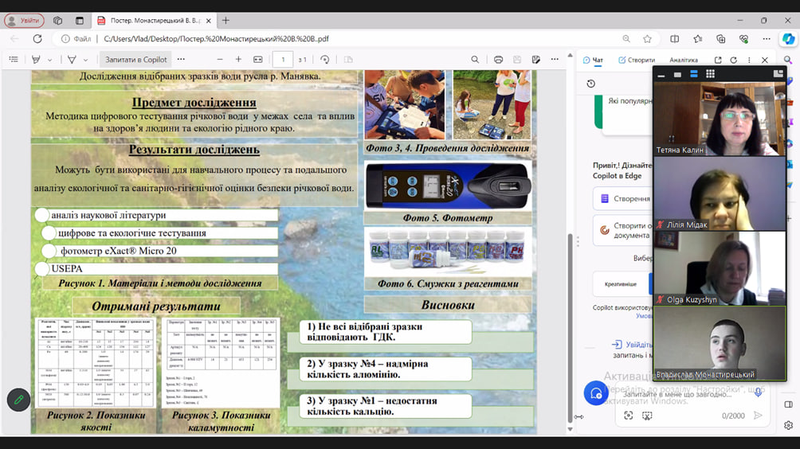Expand the draw tool dropdown arrow

pyautogui.click(x=85, y=60)
